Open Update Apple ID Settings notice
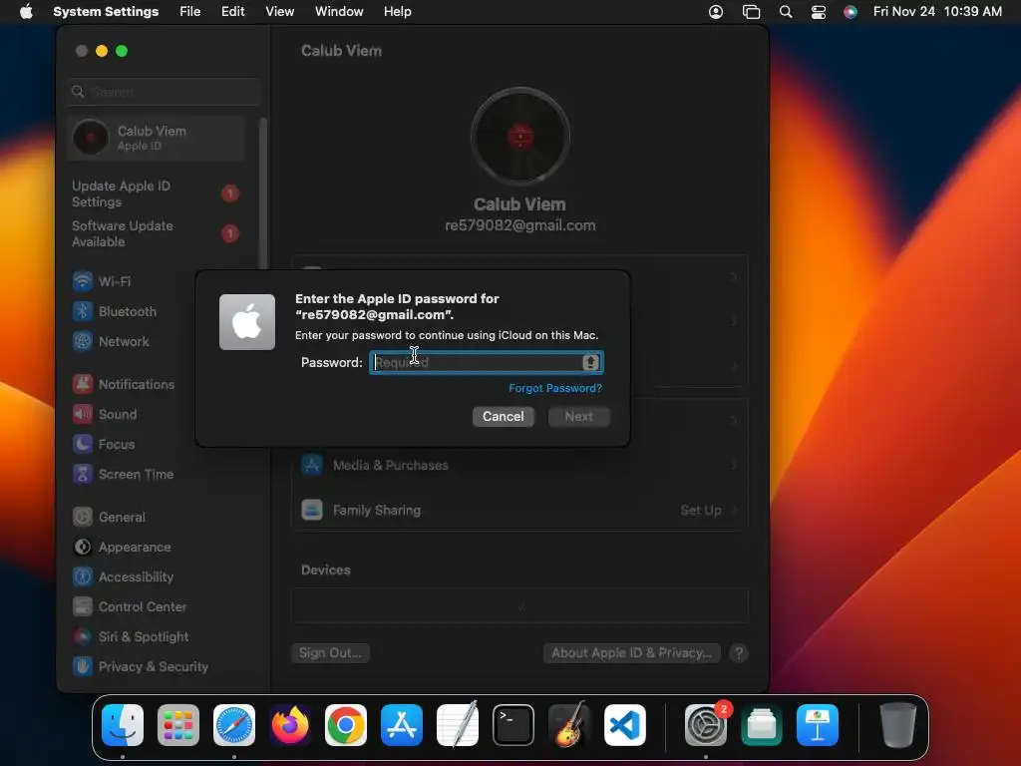 click(156, 194)
